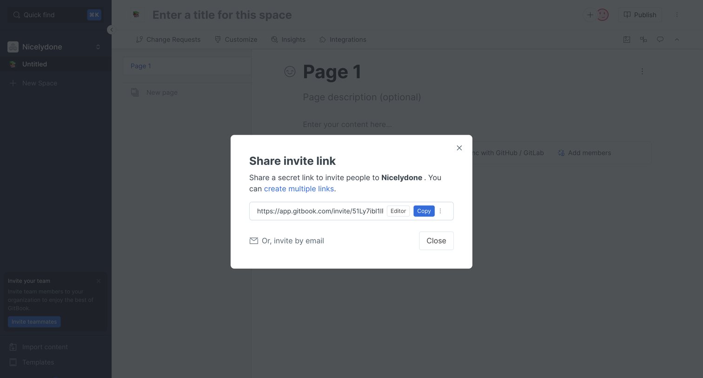Viewport: 703px width, 378px height.
Task: Open the Editor role dropdown
Action: pos(398,211)
